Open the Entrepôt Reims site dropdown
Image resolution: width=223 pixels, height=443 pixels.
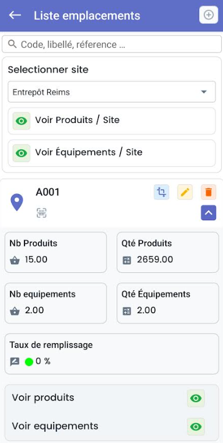pyautogui.click(x=112, y=92)
